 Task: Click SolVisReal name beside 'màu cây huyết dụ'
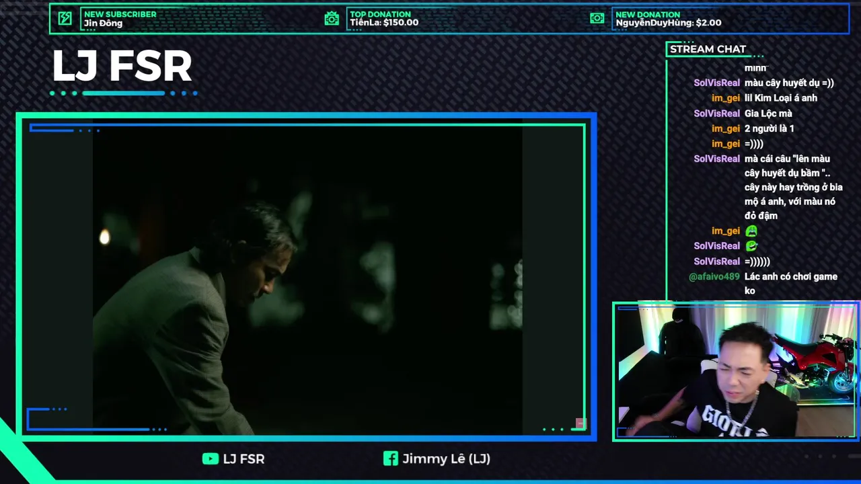point(716,83)
